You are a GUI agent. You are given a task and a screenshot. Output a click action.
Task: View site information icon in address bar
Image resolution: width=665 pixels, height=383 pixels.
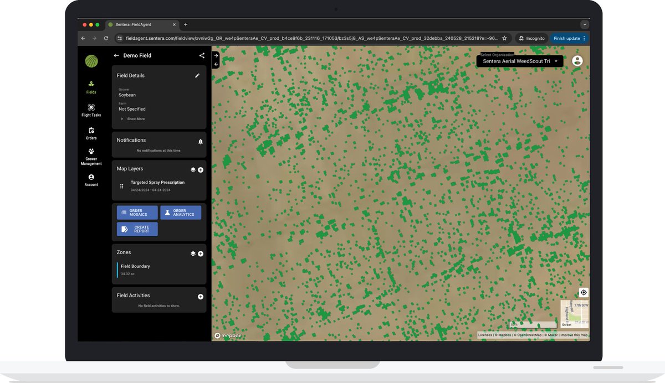[120, 38]
